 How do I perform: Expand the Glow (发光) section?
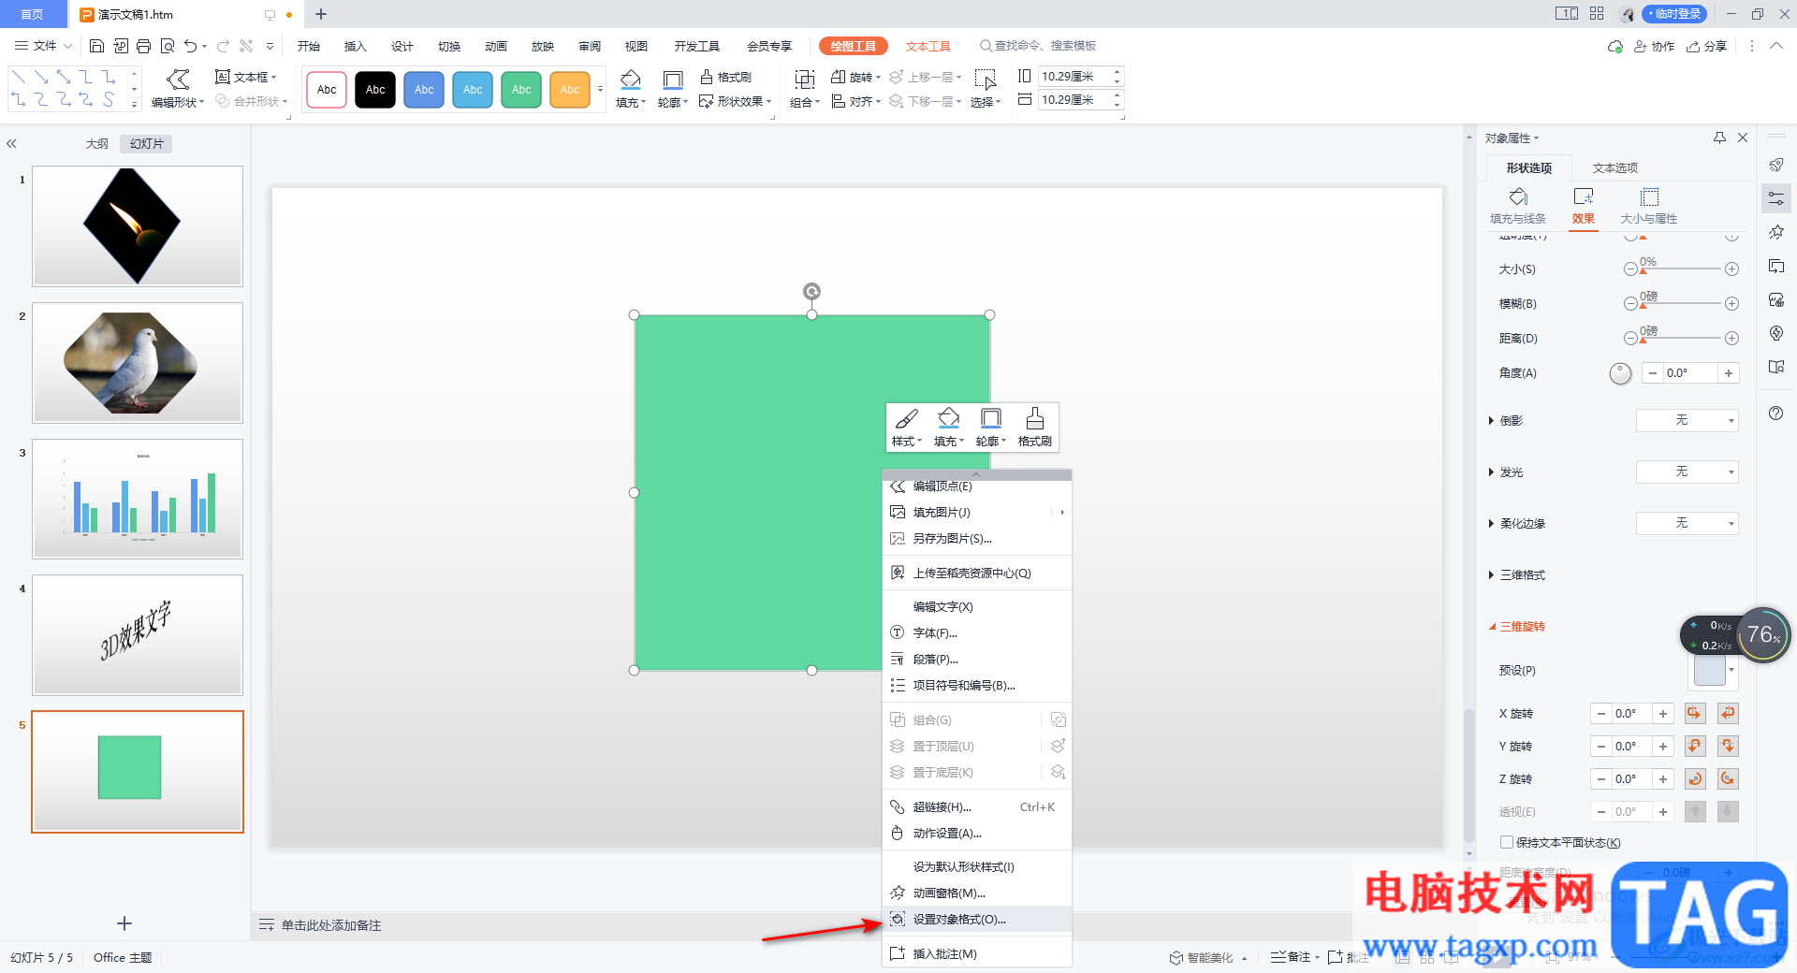point(1491,472)
